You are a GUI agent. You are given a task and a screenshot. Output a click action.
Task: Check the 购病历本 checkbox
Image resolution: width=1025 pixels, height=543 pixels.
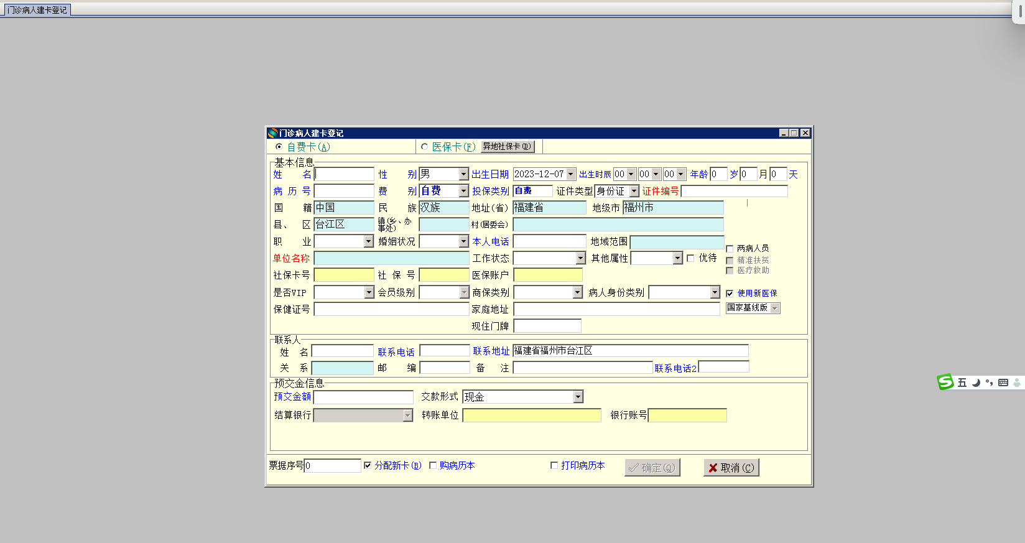433,465
